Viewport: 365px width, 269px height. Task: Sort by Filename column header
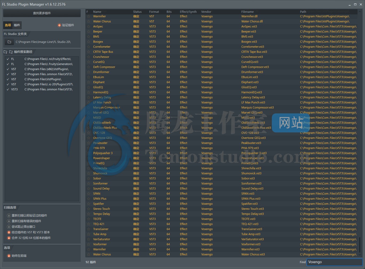pos(248,12)
